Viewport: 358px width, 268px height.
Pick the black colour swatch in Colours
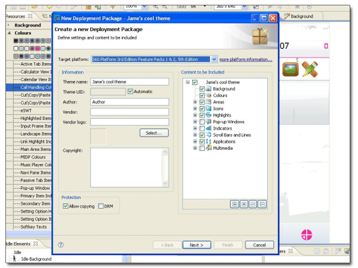pyautogui.click(x=16, y=41)
